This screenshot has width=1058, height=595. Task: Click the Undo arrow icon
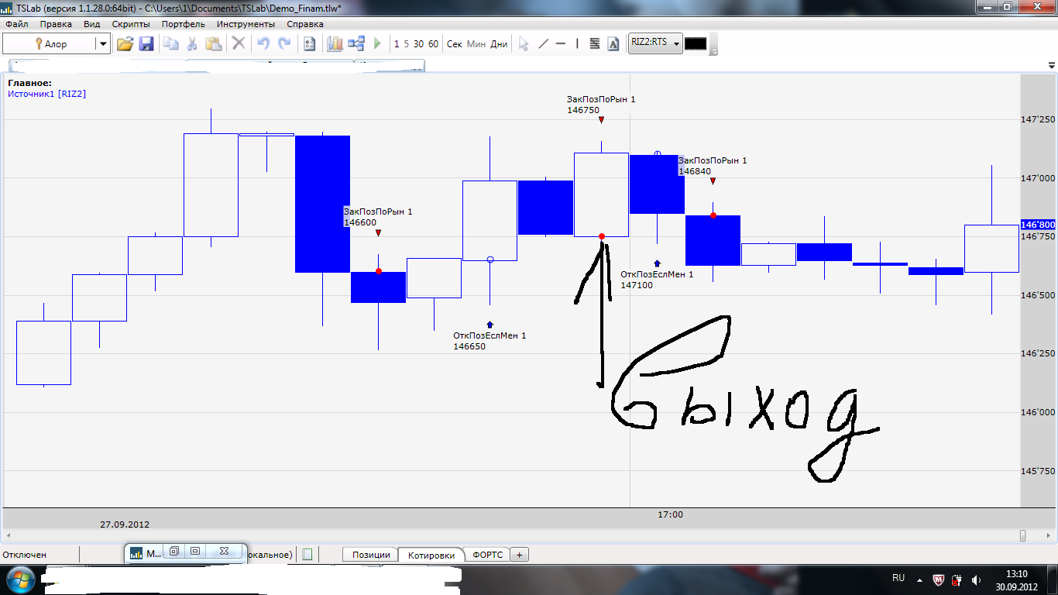pos(263,44)
